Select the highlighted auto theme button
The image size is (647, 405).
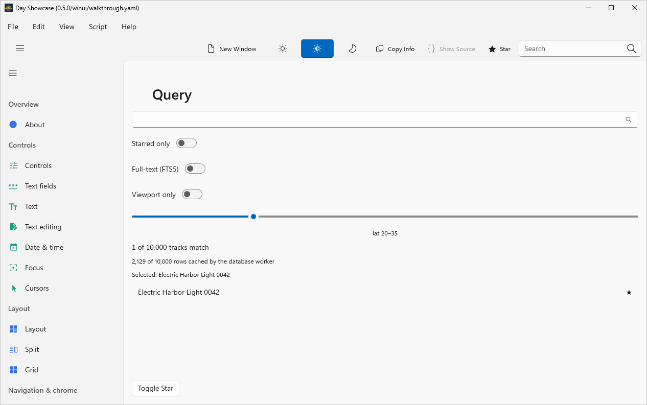(x=317, y=49)
